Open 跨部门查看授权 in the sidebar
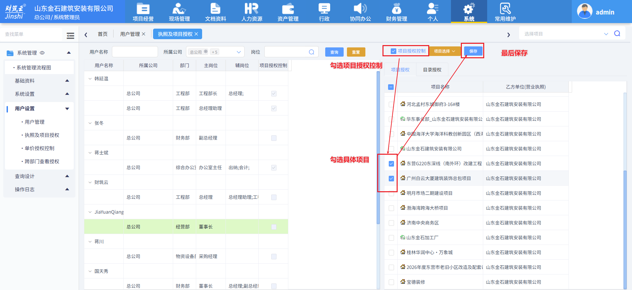Image resolution: width=632 pixels, height=290 pixels. pos(42,161)
